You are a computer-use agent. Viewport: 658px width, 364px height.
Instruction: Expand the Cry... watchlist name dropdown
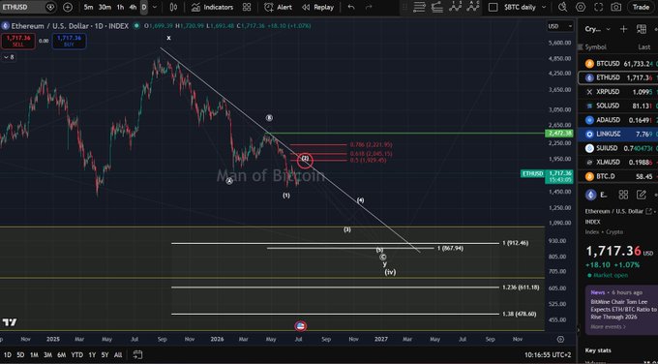[x=598, y=29]
